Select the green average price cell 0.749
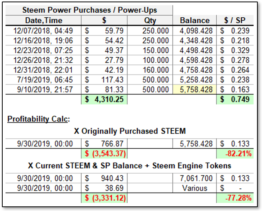 (235, 100)
